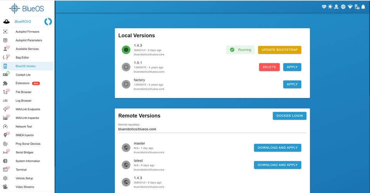Open the WiFi network icon
Image resolution: width=370 pixels, height=193 pixels.
click(x=350, y=7)
